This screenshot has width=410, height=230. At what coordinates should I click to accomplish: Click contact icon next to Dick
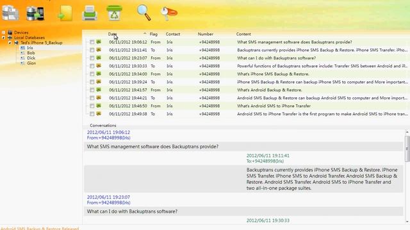point(23,58)
